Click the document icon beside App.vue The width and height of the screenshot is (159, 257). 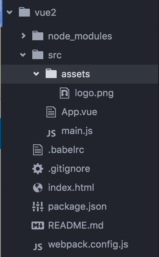(51, 112)
